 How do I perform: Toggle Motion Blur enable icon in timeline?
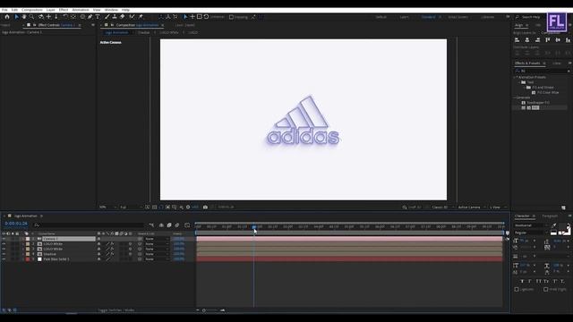tap(177, 225)
